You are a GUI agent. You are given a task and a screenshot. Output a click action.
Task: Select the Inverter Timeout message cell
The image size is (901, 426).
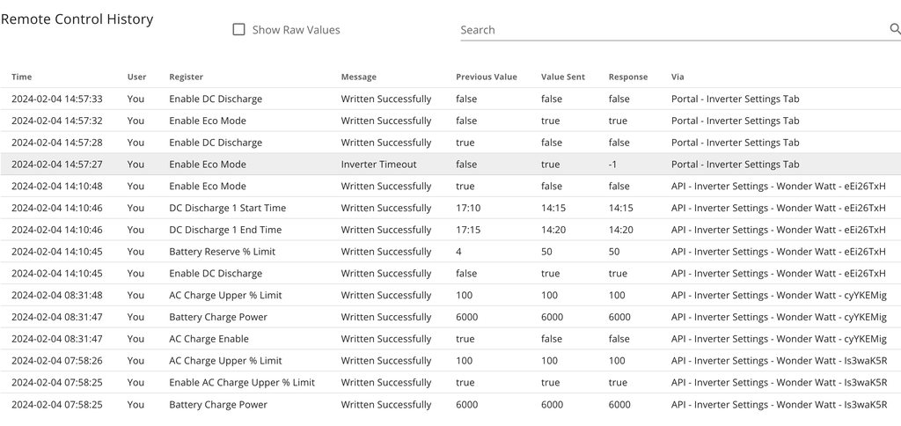378,165
